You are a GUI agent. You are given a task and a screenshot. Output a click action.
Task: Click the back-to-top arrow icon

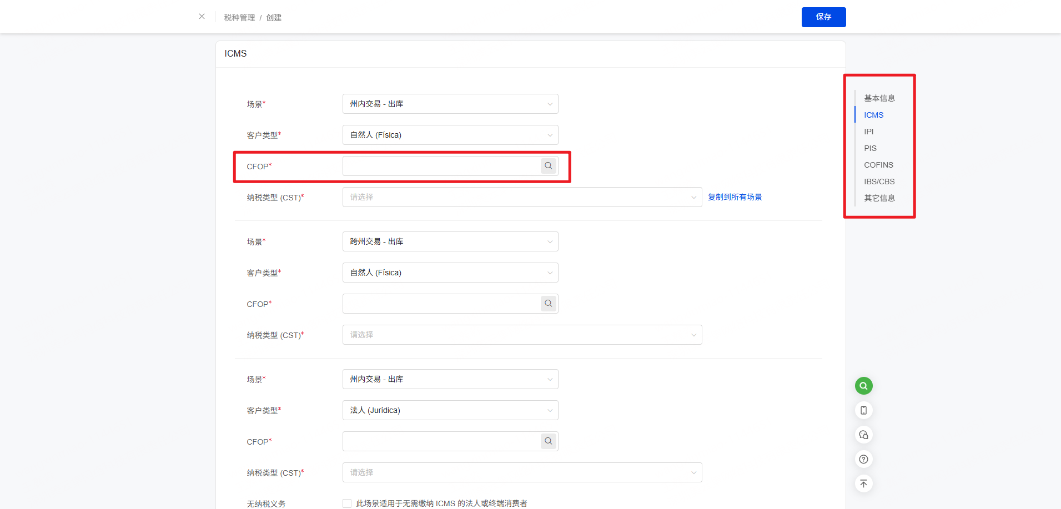point(863,483)
